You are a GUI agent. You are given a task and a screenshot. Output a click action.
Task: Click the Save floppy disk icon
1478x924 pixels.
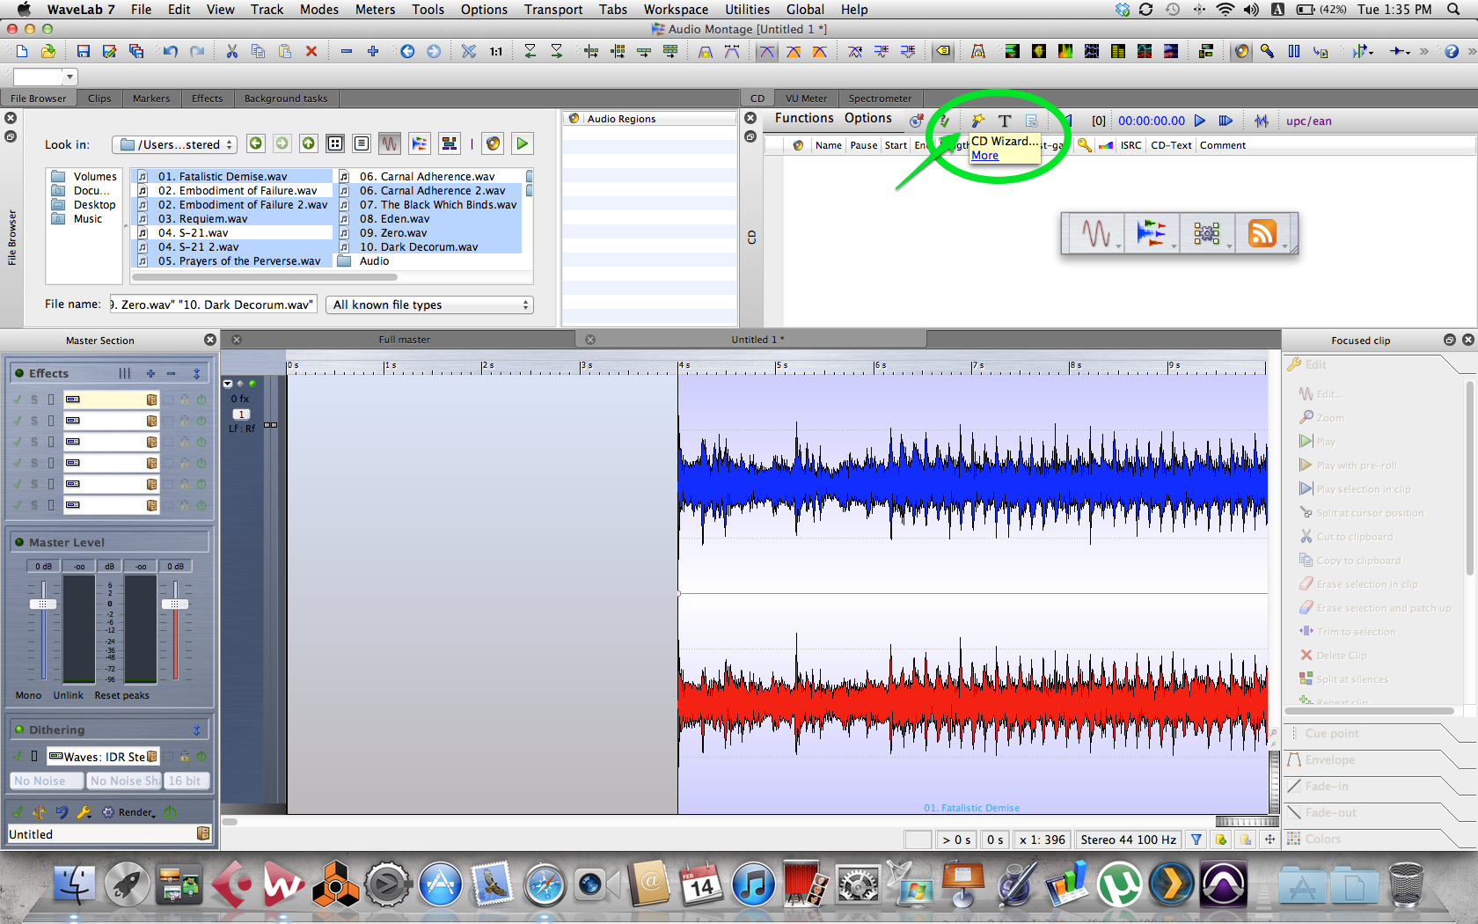tap(83, 51)
